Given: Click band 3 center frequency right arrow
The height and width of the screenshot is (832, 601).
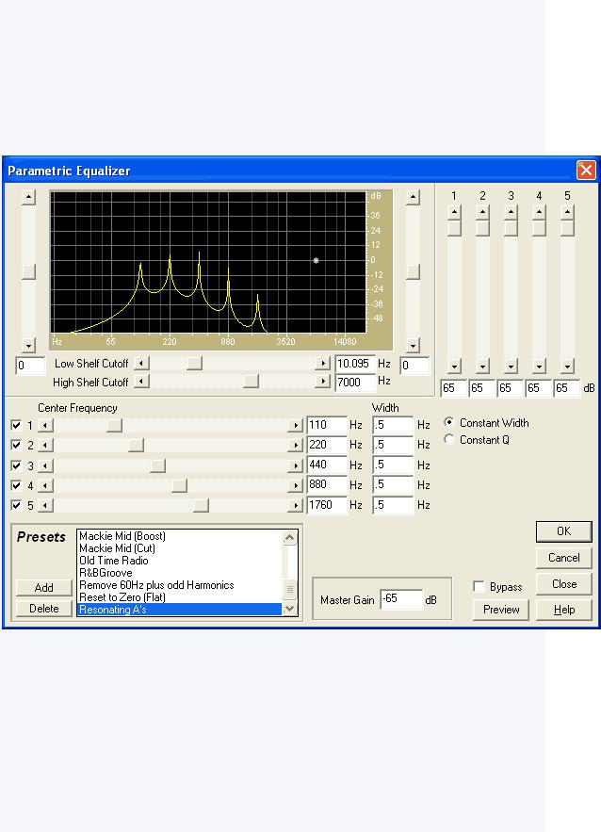Looking at the screenshot, I should tap(296, 465).
